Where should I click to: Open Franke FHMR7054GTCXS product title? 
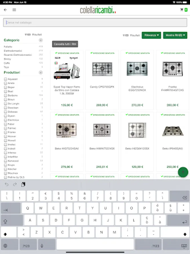click(x=173, y=88)
